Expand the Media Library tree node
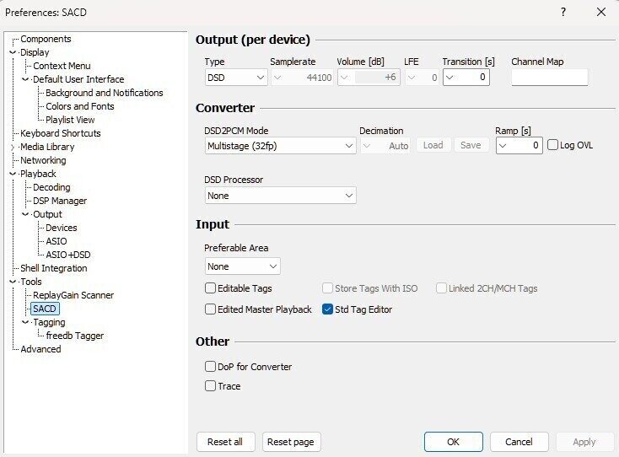Screen dimensions: 619x457 point(13,147)
